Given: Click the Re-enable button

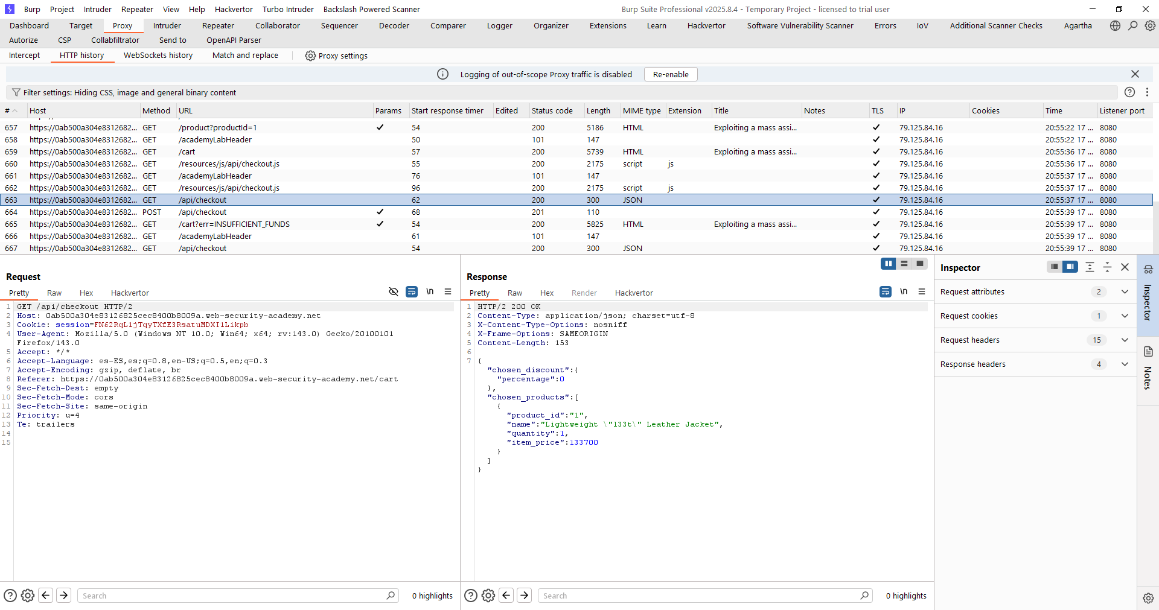Looking at the screenshot, I should 671,74.
